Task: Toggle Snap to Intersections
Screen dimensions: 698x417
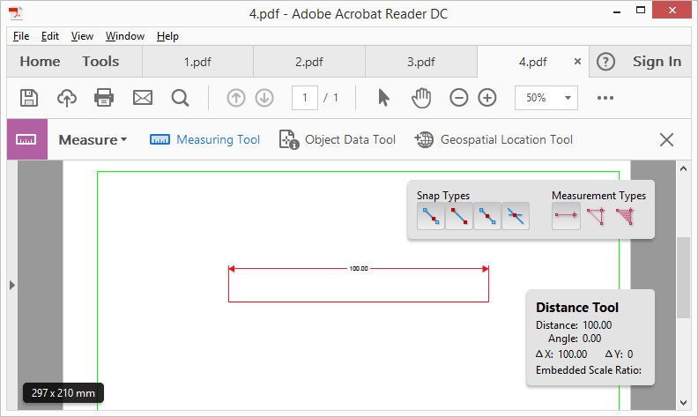Action: point(516,216)
